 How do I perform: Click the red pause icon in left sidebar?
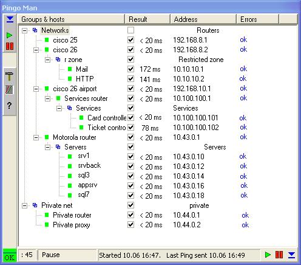coord(10,46)
